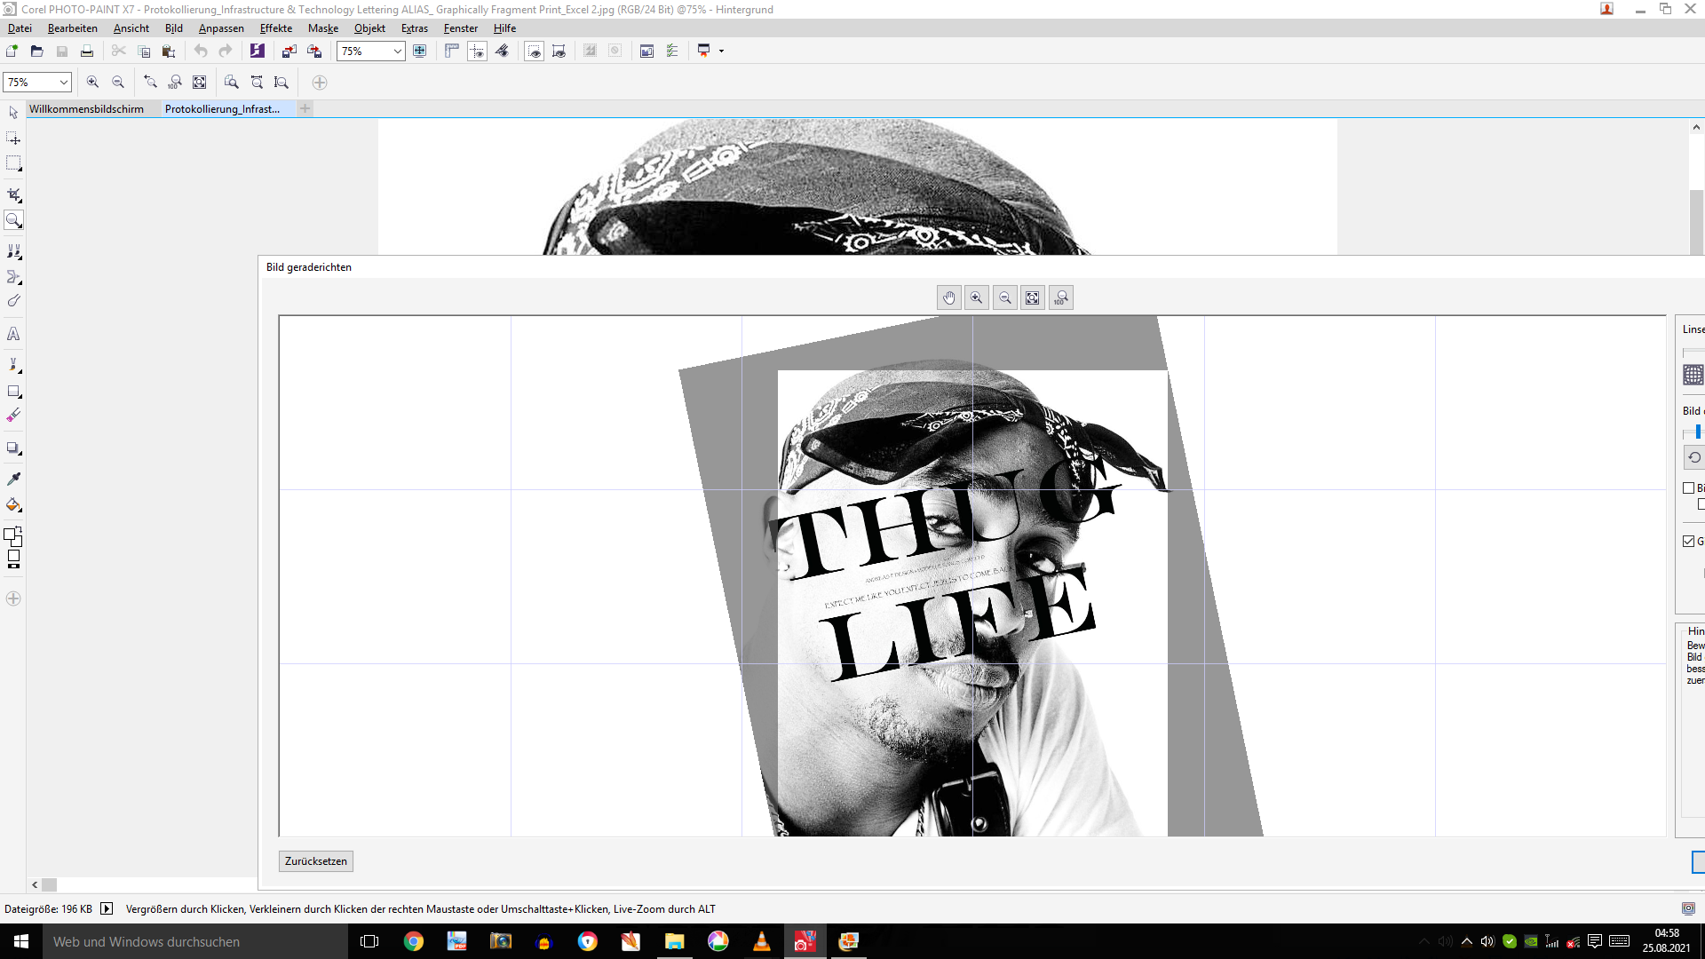Toggle the object marquee visibility icon
Viewport: 1705px width, 959px height.
tap(559, 52)
